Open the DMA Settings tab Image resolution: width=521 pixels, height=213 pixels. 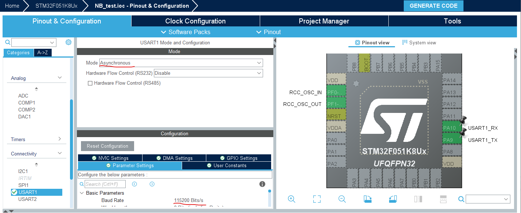pos(174,158)
